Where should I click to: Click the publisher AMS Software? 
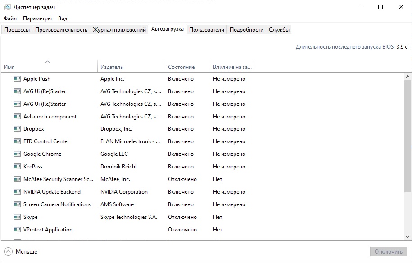[x=117, y=204]
